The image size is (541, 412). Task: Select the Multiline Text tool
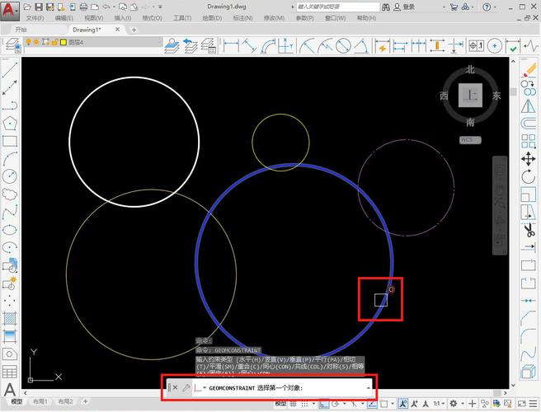[x=10, y=390]
